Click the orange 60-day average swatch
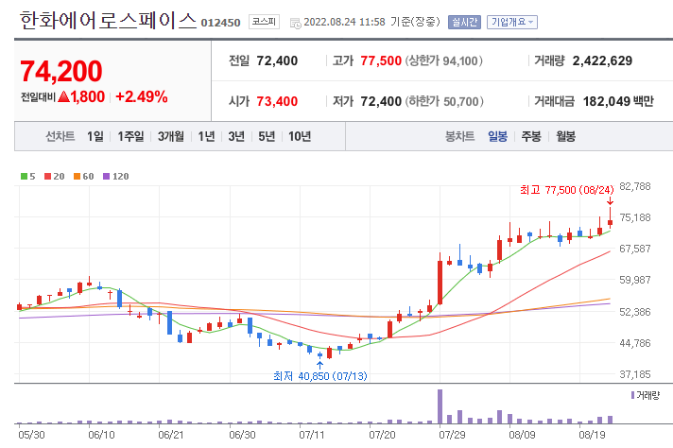Screen dimensions: 673x448 [x=77, y=177]
